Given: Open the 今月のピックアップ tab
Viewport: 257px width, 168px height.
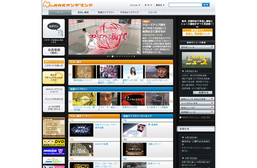Looking at the screenshot, I should point(129,13).
